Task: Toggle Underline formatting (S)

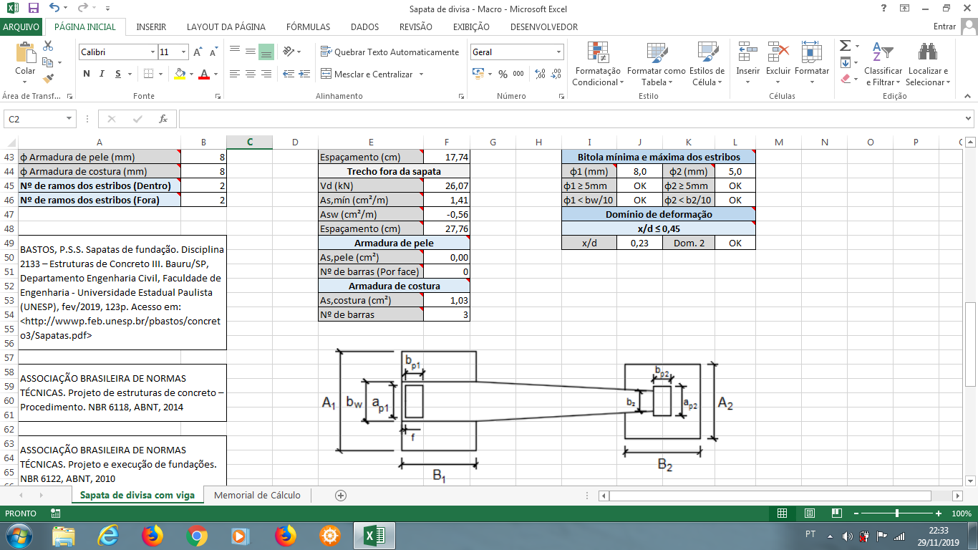Action: [x=118, y=74]
